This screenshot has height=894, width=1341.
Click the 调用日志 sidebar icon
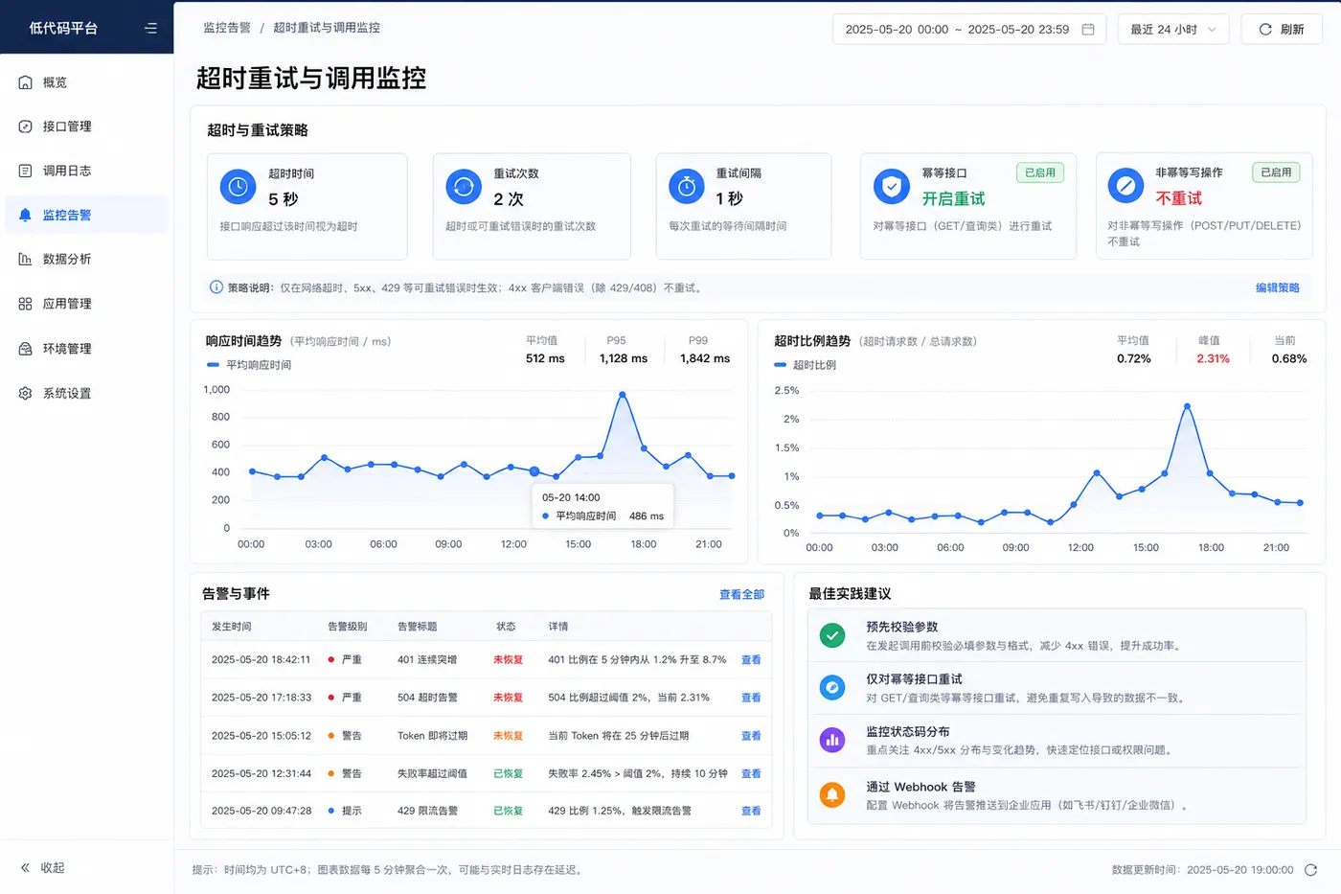click(25, 171)
